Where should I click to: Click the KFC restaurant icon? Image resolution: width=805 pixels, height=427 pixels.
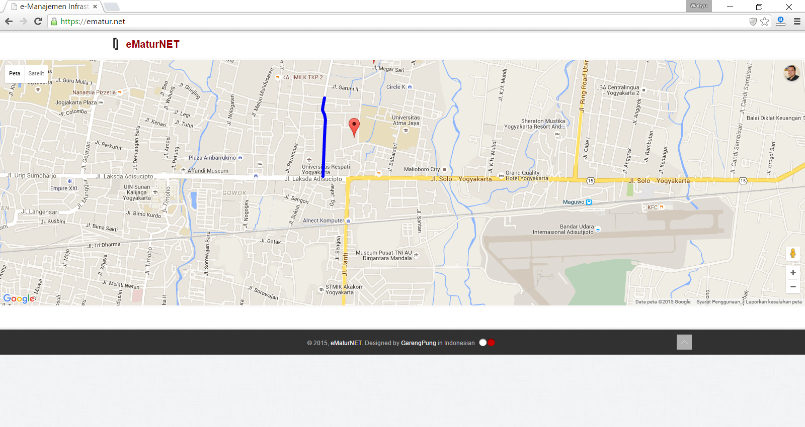click(662, 207)
